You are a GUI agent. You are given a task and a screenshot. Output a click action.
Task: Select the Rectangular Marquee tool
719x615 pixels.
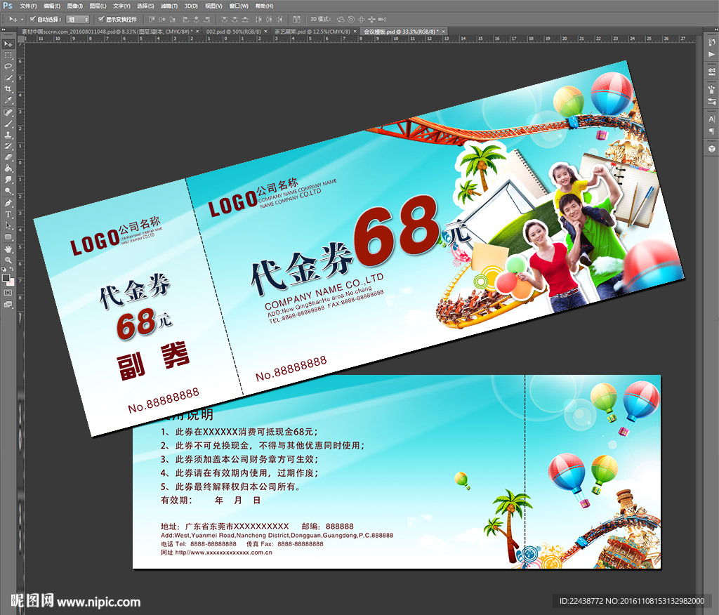tap(8, 55)
